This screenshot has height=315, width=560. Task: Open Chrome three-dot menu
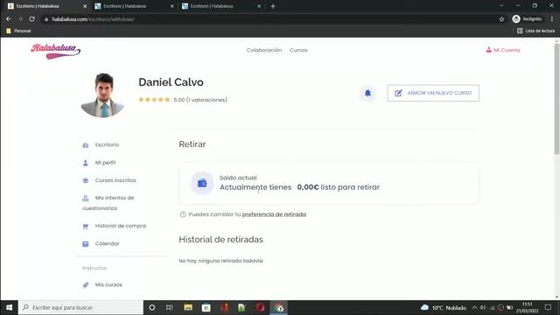(x=552, y=19)
